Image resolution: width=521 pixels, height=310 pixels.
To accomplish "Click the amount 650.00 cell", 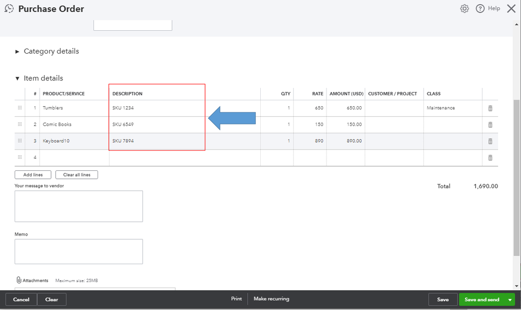I will [346, 108].
